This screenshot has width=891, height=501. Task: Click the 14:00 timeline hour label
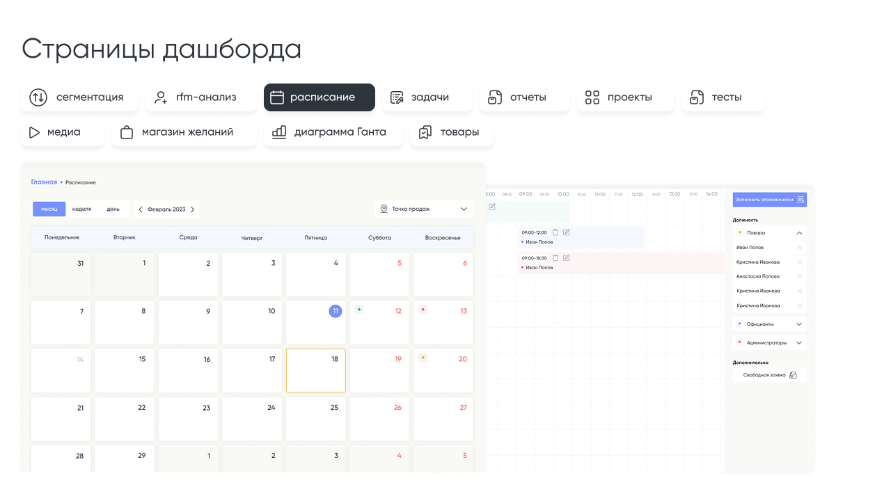click(711, 194)
